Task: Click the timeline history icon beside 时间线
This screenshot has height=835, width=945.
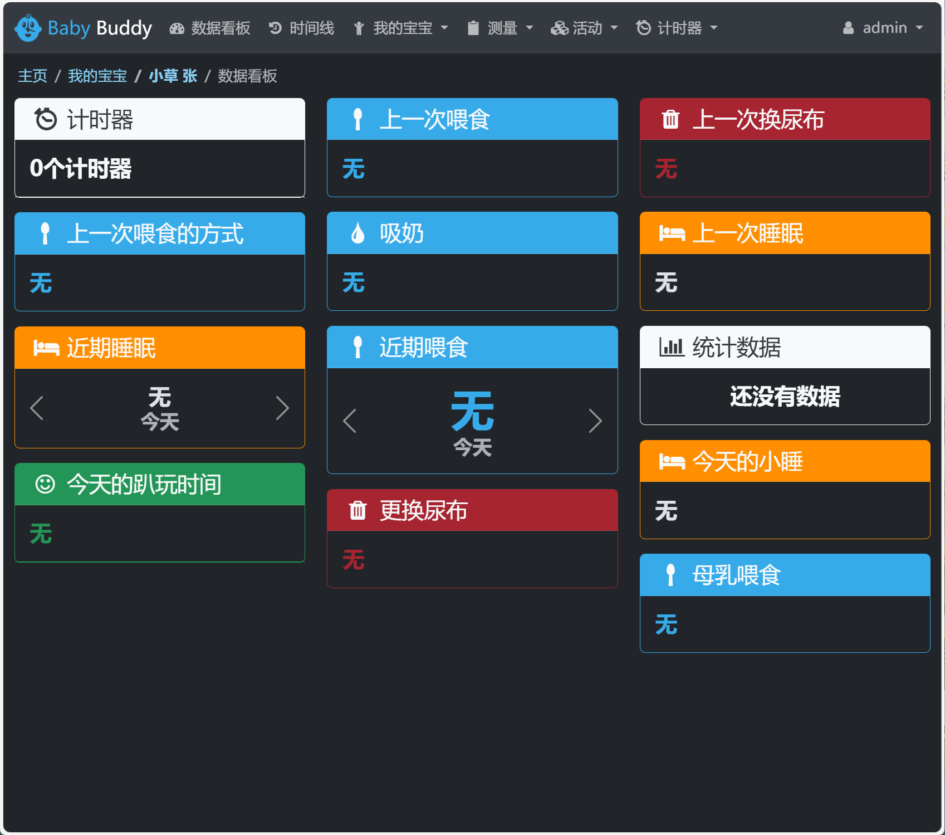Action: coord(274,27)
